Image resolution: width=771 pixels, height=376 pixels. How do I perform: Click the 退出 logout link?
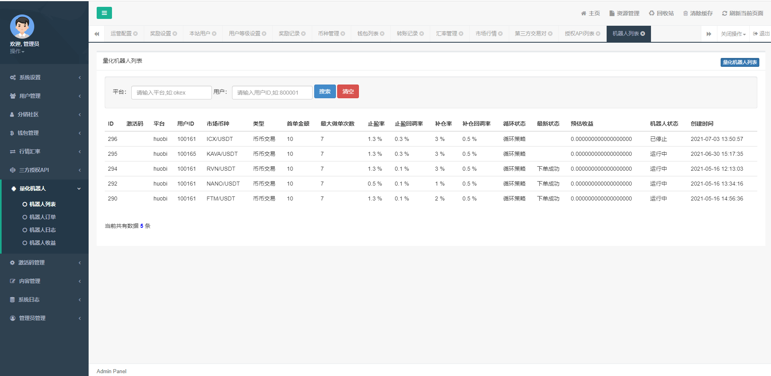(761, 34)
